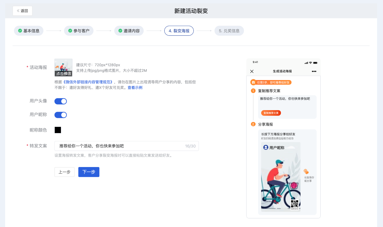Click the 转发文案 text input field

coord(126,146)
